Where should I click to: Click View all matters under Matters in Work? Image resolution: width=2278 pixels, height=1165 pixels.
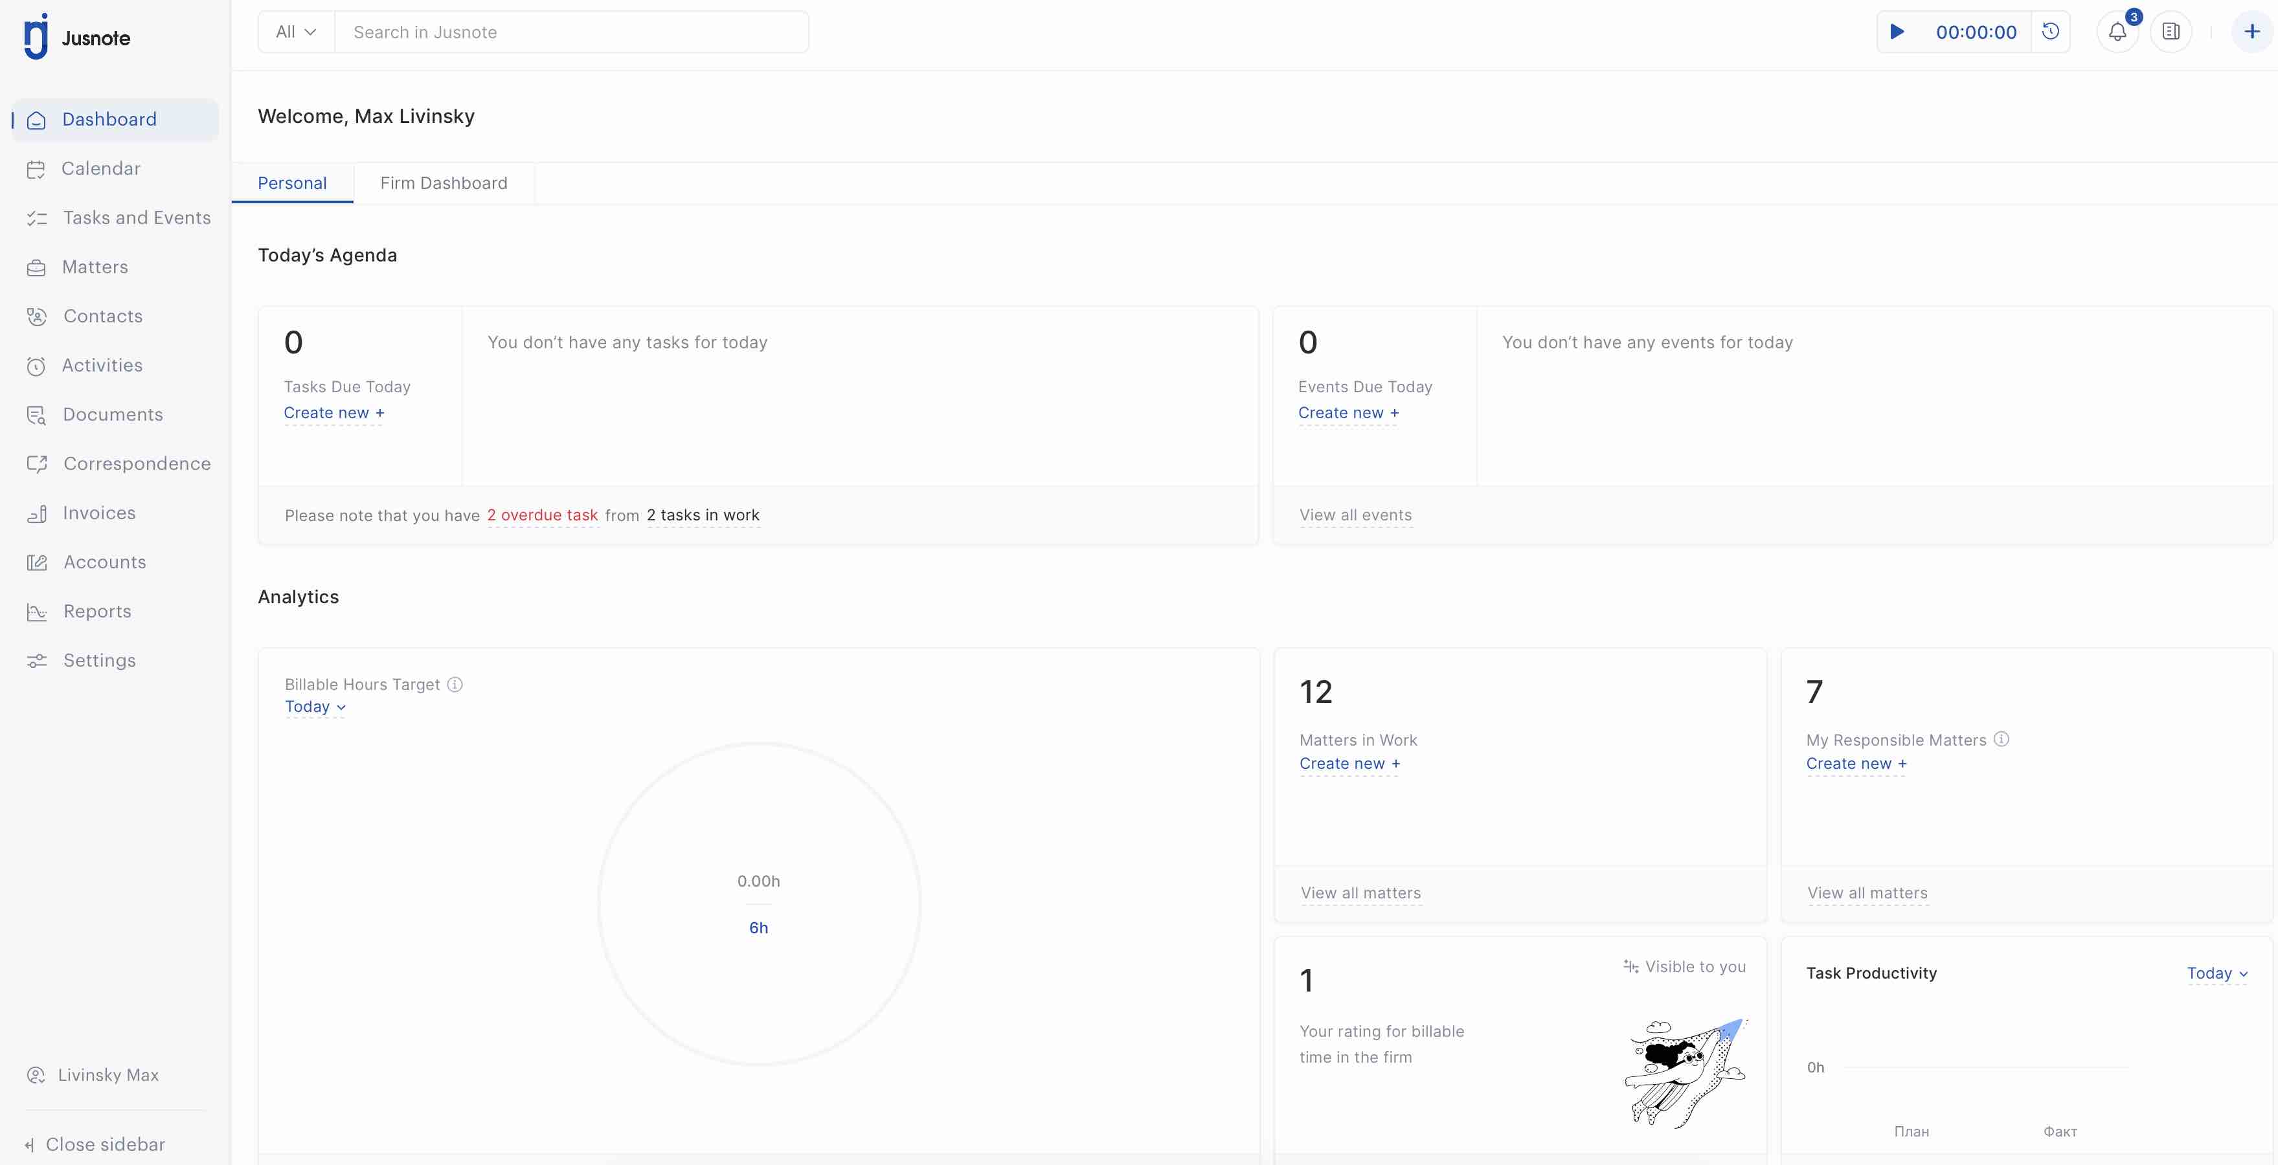pyautogui.click(x=1360, y=893)
